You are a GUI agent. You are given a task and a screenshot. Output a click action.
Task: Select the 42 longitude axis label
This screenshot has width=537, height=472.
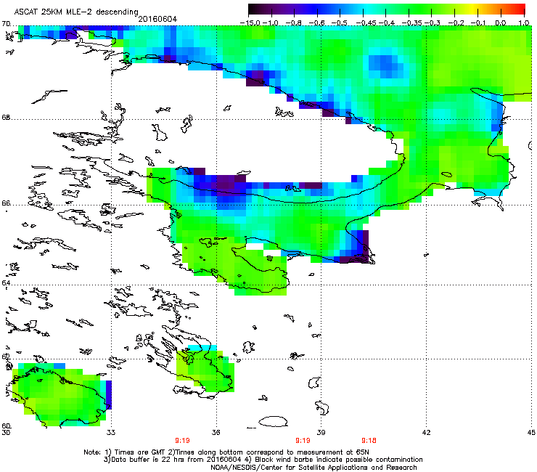coord(426,433)
